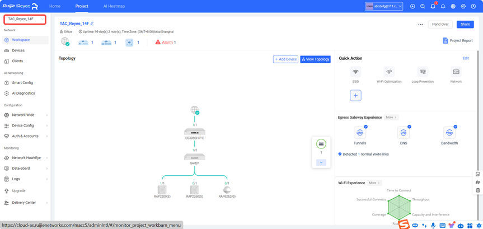This screenshot has width=483, height=229.
Task: Click the Wi-Fi Experience radar chart
Action: (399, 207)
